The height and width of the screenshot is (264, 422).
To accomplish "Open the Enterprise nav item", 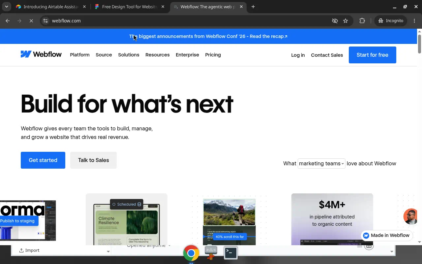I will (187, 55).
